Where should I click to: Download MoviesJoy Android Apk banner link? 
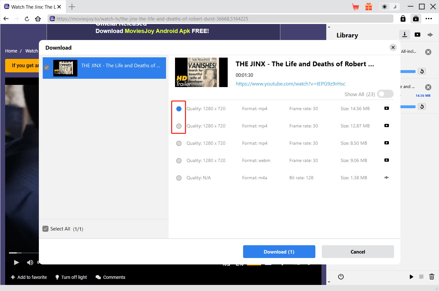pos(152,31)
